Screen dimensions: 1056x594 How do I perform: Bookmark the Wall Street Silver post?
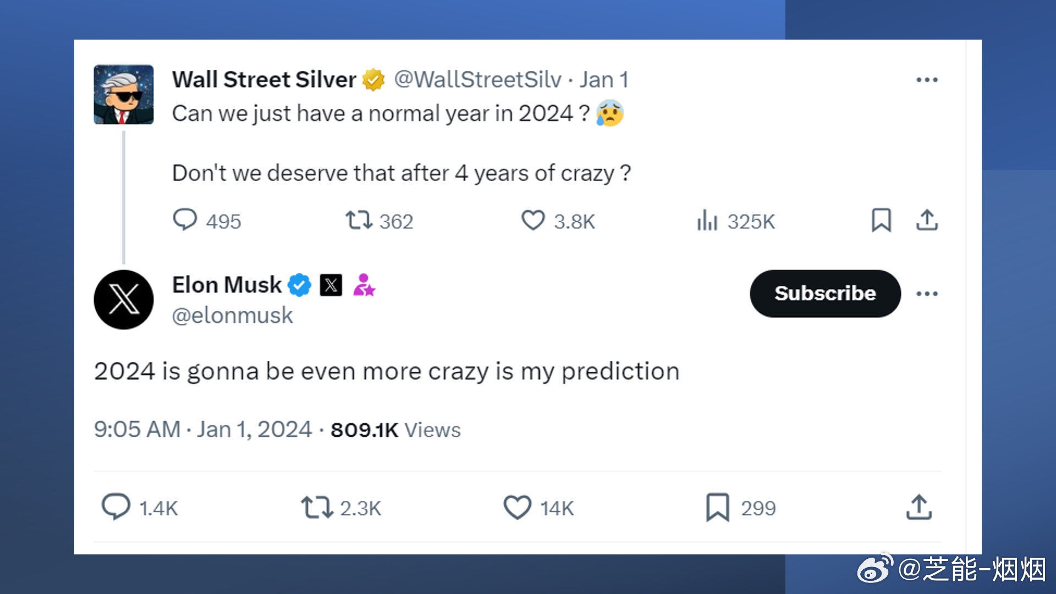(881, 220)
